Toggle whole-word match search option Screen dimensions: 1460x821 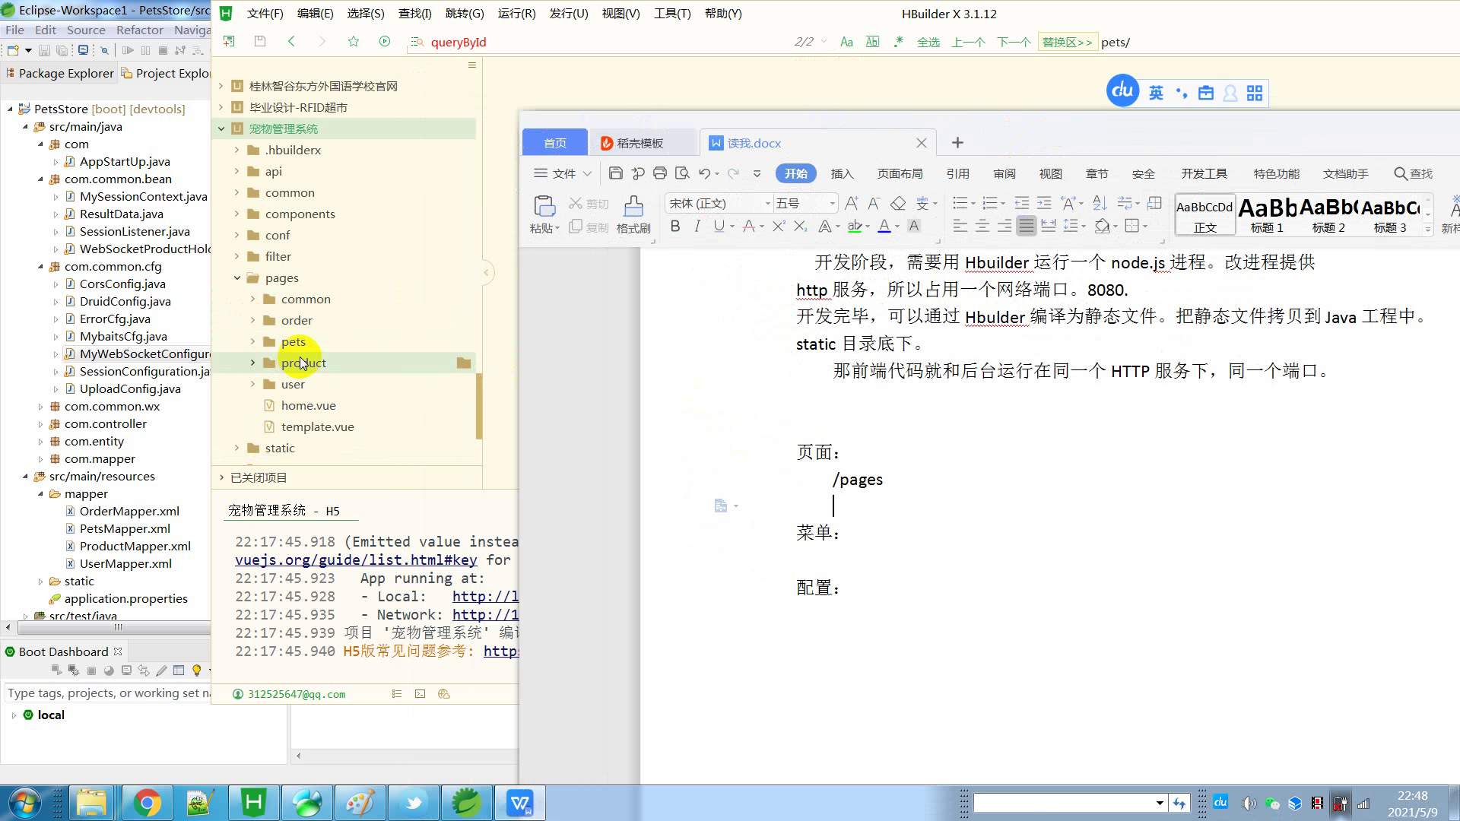[873, 42]
